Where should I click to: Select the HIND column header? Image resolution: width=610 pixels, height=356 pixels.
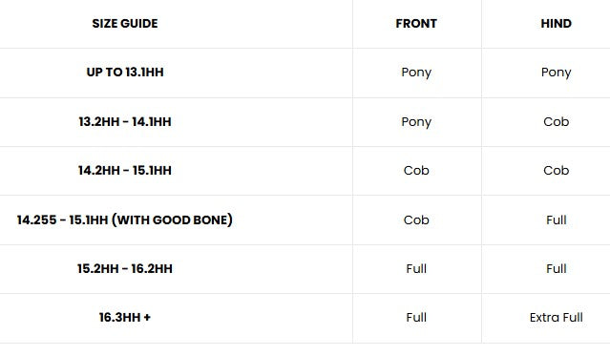click(556, 23)
